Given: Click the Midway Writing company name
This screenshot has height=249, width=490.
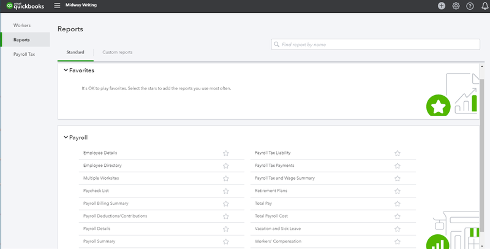Looking at the screenshot, I should [81, 5].
